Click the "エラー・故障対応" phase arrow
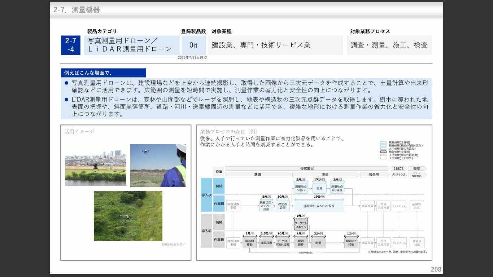The image size is (493, 277). (x=417, y=175)
